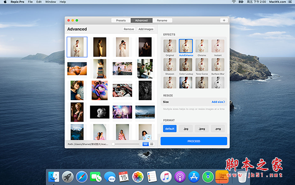Select the concert stage lights photo
295x185 pixels.
point(122,112)
